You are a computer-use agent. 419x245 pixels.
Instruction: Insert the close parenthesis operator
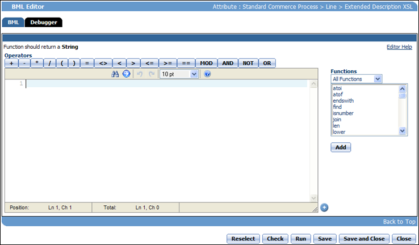[x=74, y=64]
